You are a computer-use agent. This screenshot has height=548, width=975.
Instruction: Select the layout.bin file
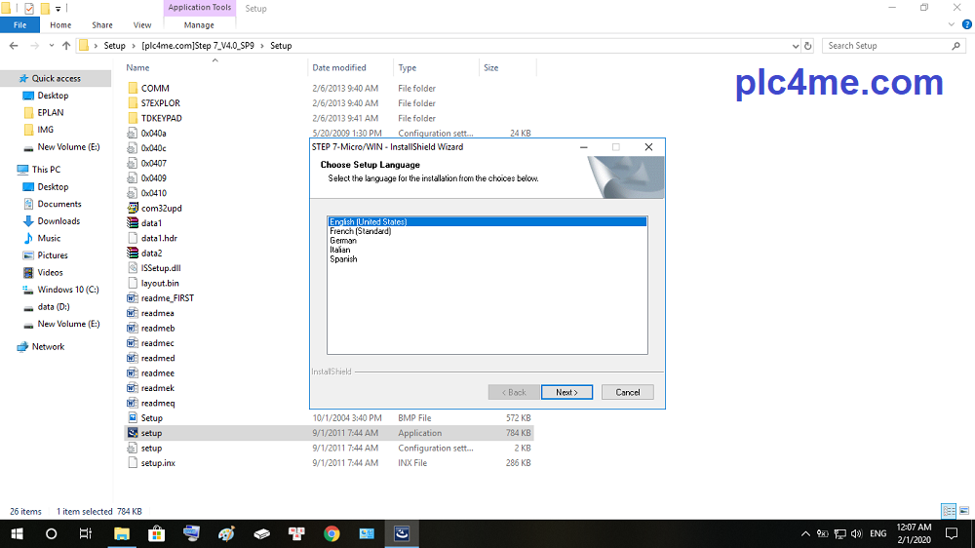pos(160,283)
